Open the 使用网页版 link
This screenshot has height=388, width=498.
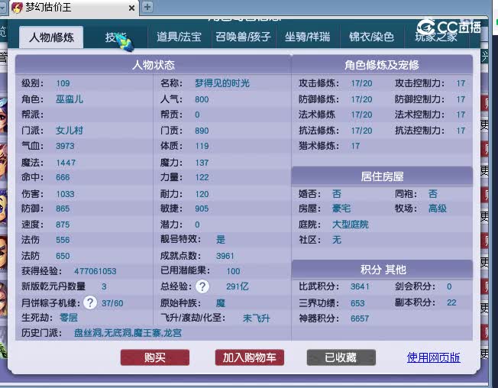(434, 357)
